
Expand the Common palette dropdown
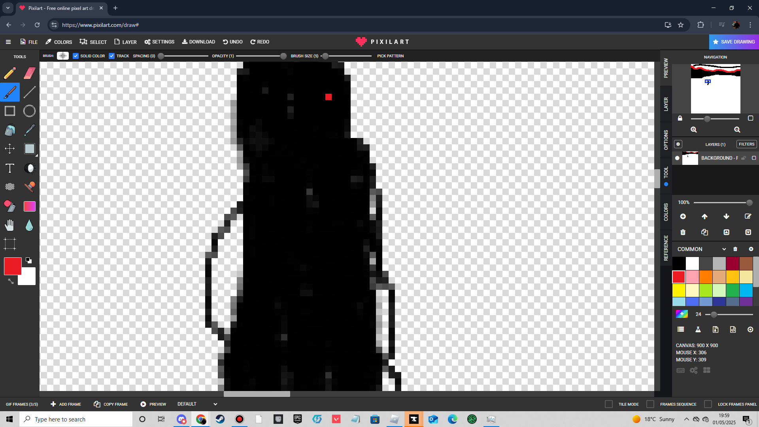[724, 249]
